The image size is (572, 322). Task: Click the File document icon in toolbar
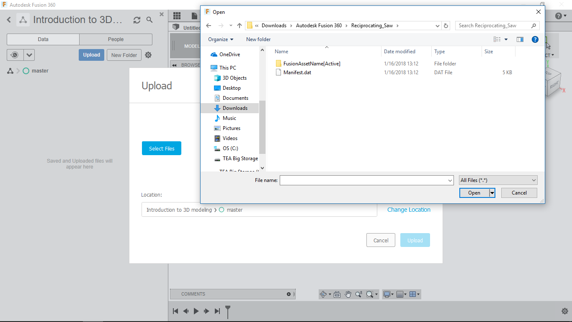195,16
